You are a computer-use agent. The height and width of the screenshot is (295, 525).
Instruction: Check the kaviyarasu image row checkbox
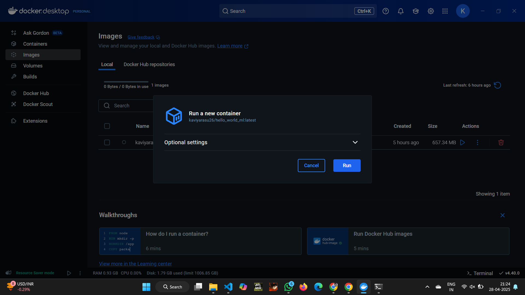(x=107, y=142)
